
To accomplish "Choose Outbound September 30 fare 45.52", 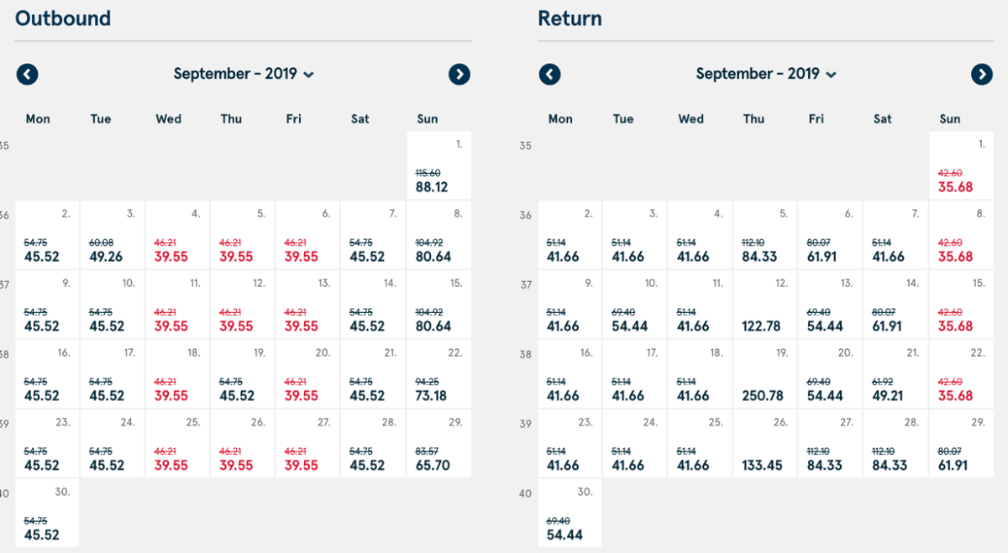I will pos(47,514).
